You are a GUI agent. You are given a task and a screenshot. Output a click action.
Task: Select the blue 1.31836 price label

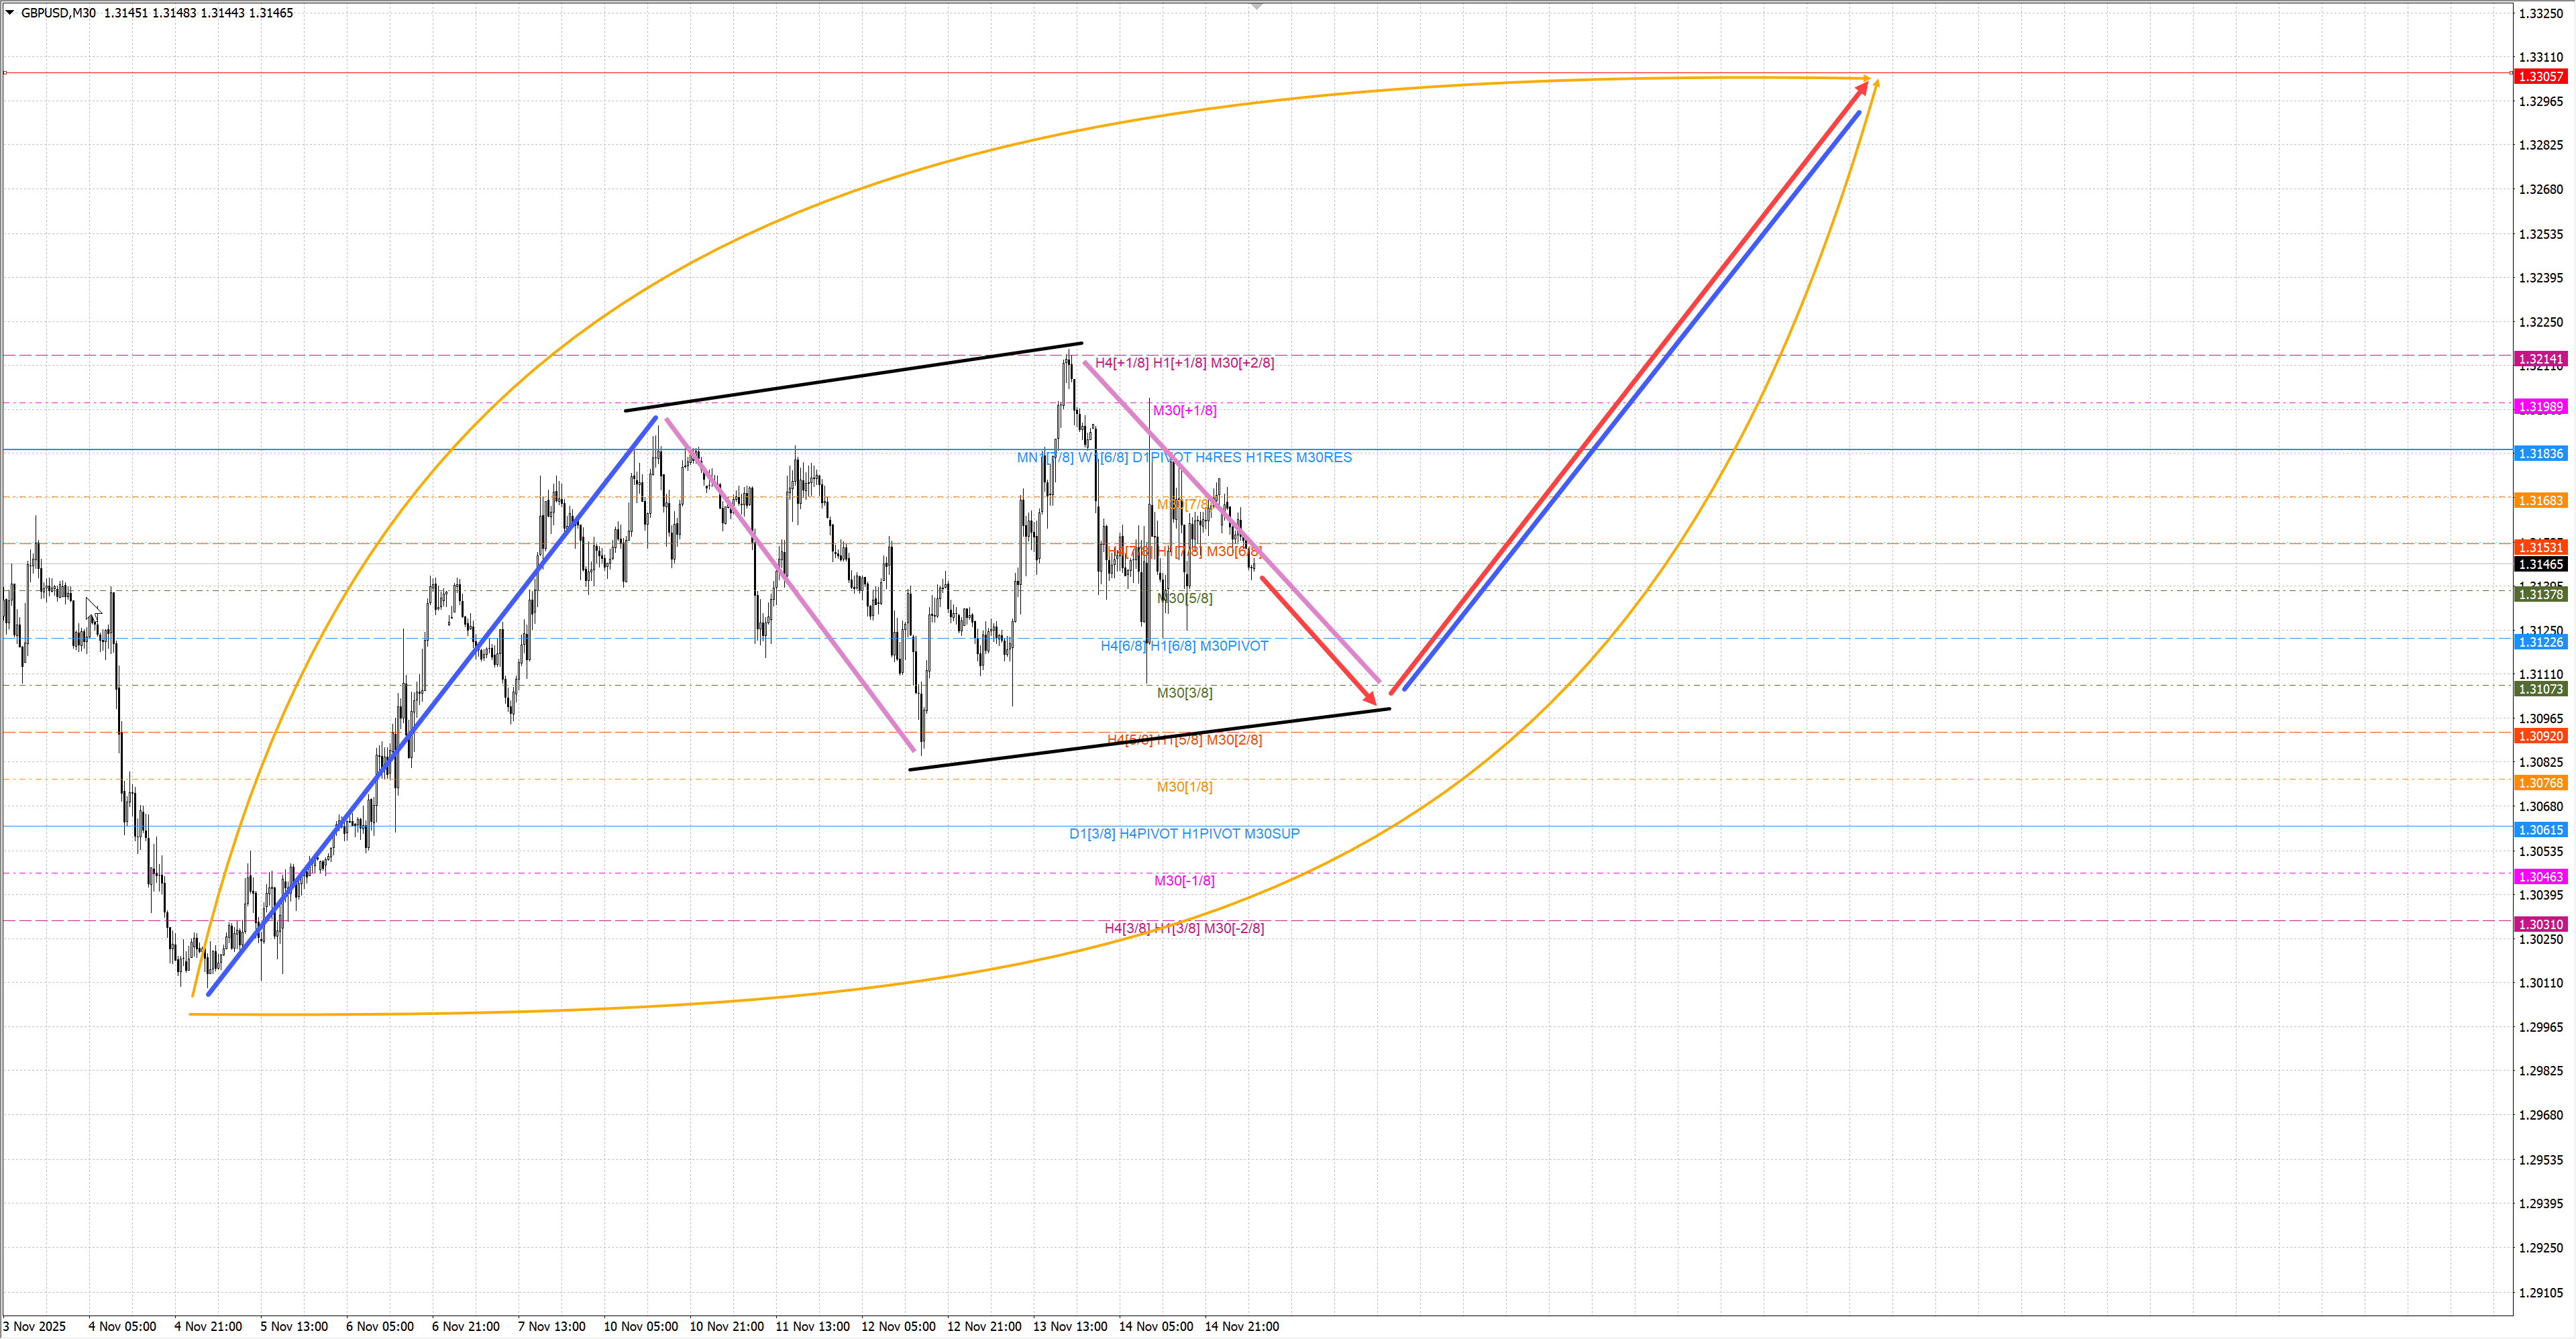2540,454
